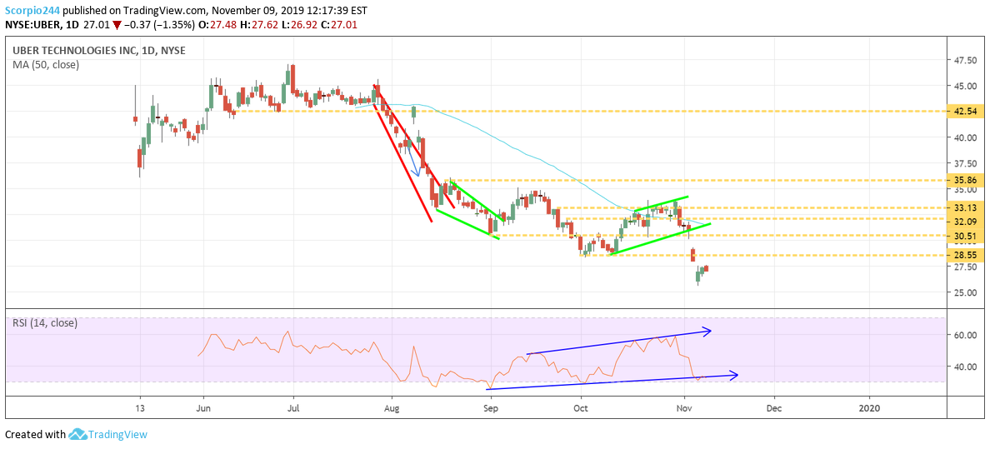The width and height of the screenshot is (990, 449).
Task: Click the 25.00 price axis value
Action: 965,292
